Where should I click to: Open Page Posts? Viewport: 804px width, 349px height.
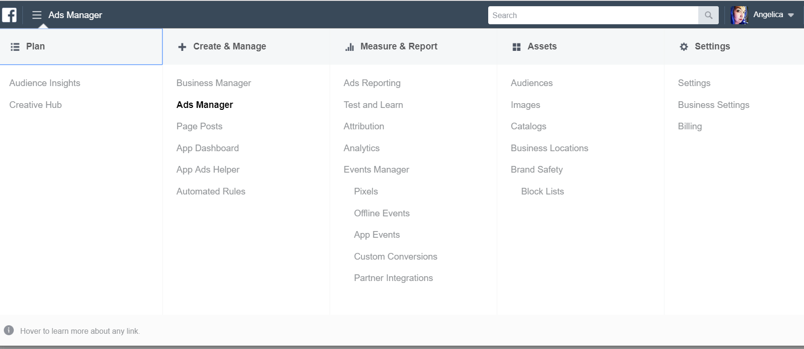coord(200,126)
